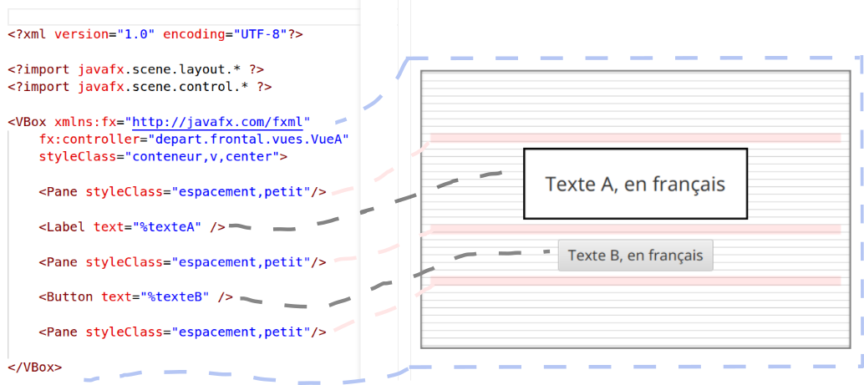The width and height of the screenshot is (864, 385).
Task: Select the Pane line between Label and Button
Action: (182, 262)
